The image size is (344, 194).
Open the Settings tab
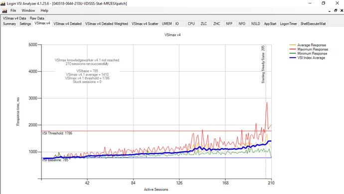[x=25, y=24]
